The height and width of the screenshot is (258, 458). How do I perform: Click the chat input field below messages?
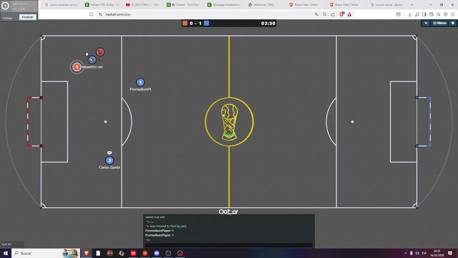(x=229, y=245)
